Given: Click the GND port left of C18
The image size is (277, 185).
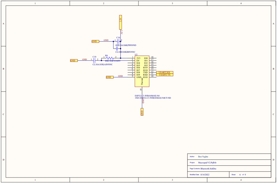Looking at the screenshot, I should (74, 61).
